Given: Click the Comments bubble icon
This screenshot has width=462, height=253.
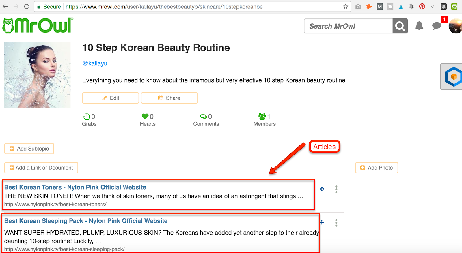Looking at the screenshot, I should click(204, 116).
